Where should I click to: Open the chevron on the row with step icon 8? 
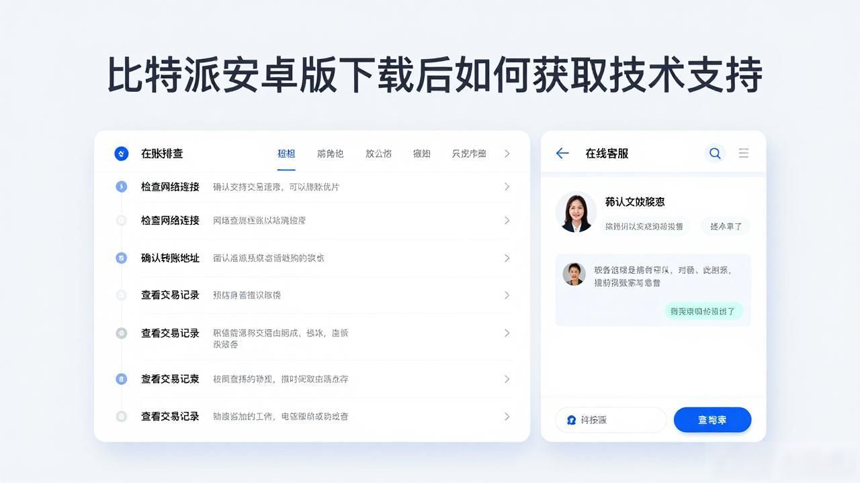507,379
